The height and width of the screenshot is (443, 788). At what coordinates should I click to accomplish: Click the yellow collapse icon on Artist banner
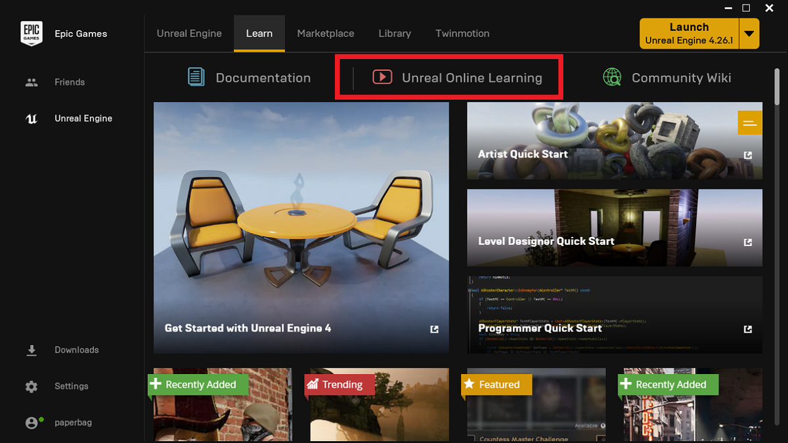(x=750, y=123)
